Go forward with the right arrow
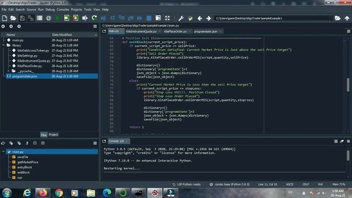The image size is (352, 198). click(208, 18)
